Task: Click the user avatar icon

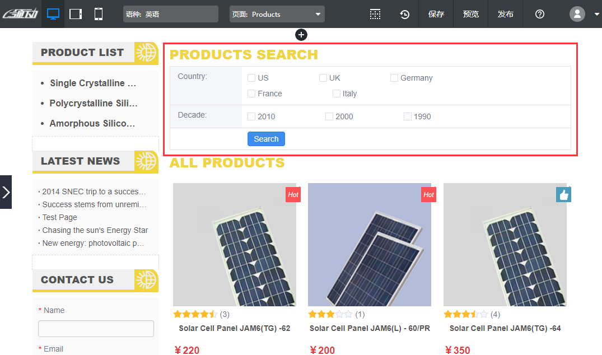Action: (577, 14)
